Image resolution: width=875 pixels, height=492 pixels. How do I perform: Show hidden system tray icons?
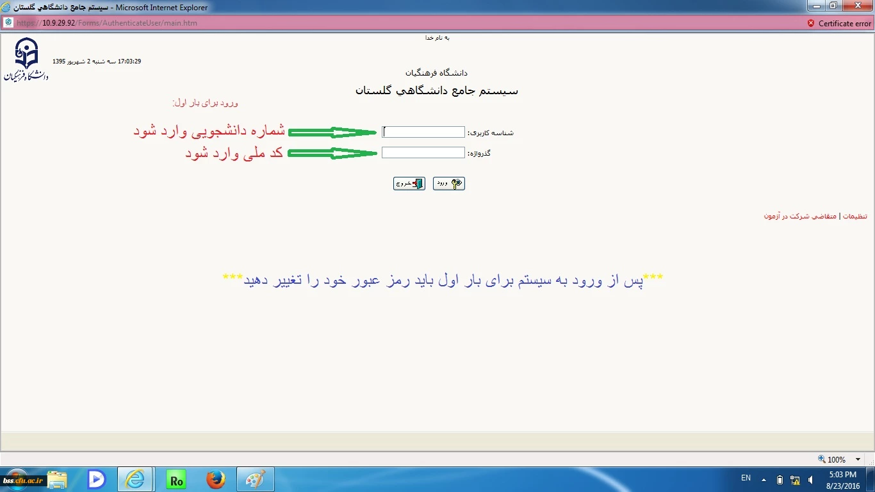(764, 480)
